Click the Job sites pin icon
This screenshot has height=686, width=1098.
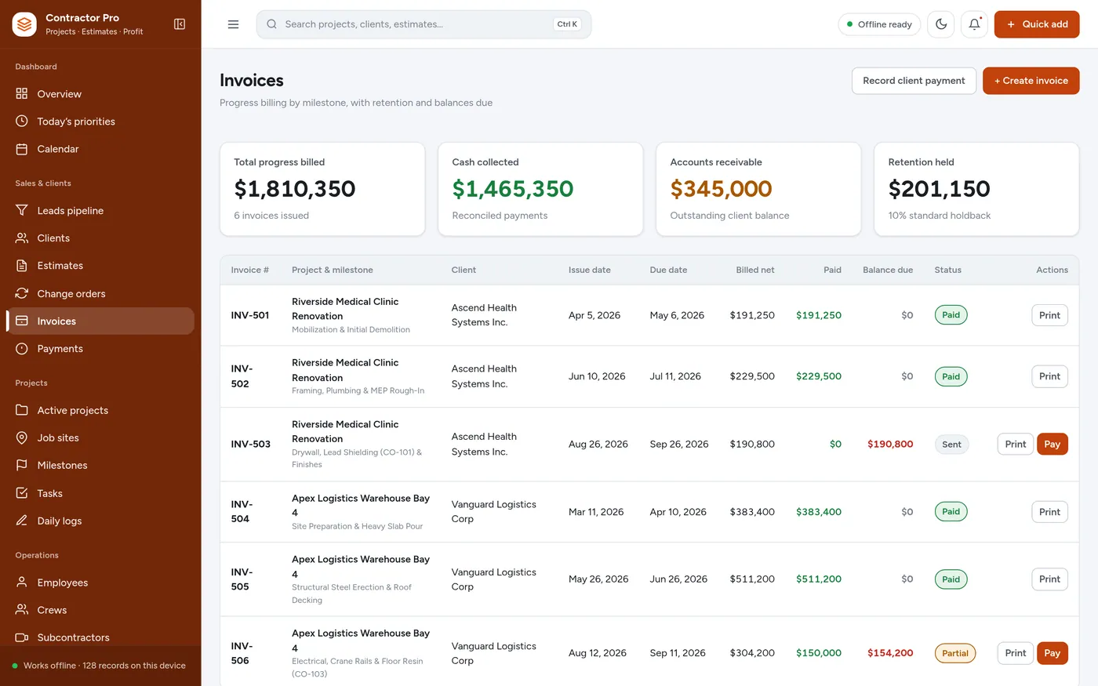click(x=22, y=437)
